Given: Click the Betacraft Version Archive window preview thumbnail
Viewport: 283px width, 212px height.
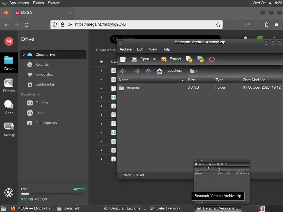Looking at the screenshot, I should click(x=222, y=182).
